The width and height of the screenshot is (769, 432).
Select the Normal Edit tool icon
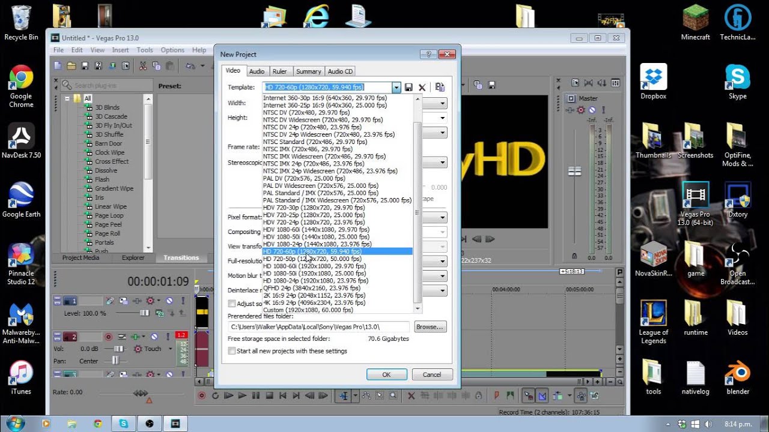coord(344,395)
